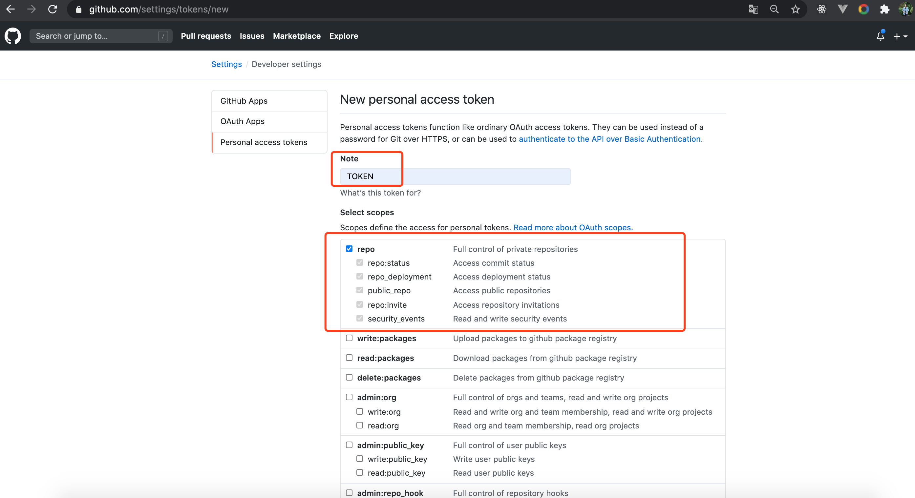The width and height of the screenshot is (915, 498).
Task: Check the write:public_key scope
Action: 360,459
